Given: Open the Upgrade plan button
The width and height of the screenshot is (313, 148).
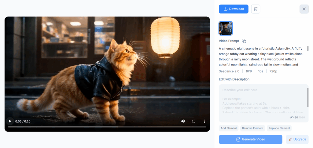Looking at the screenshot, I should [x=297, y=139].
